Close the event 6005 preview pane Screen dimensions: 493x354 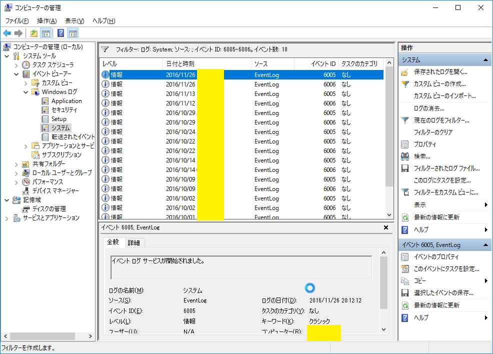(x=385, y=227)
